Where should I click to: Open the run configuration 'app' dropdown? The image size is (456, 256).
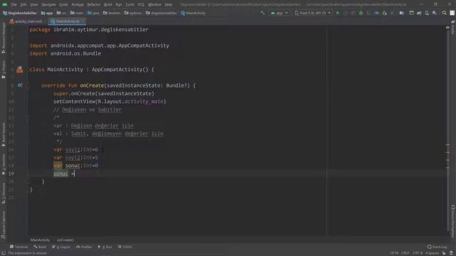(x=279, y=13)
